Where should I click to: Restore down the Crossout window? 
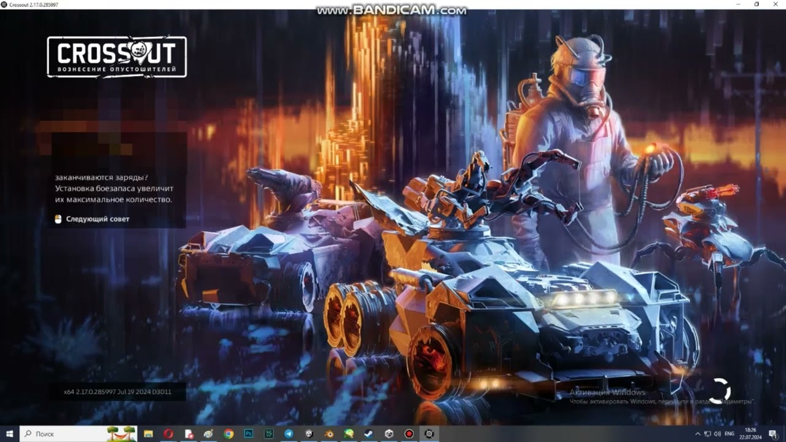point(757,4)
